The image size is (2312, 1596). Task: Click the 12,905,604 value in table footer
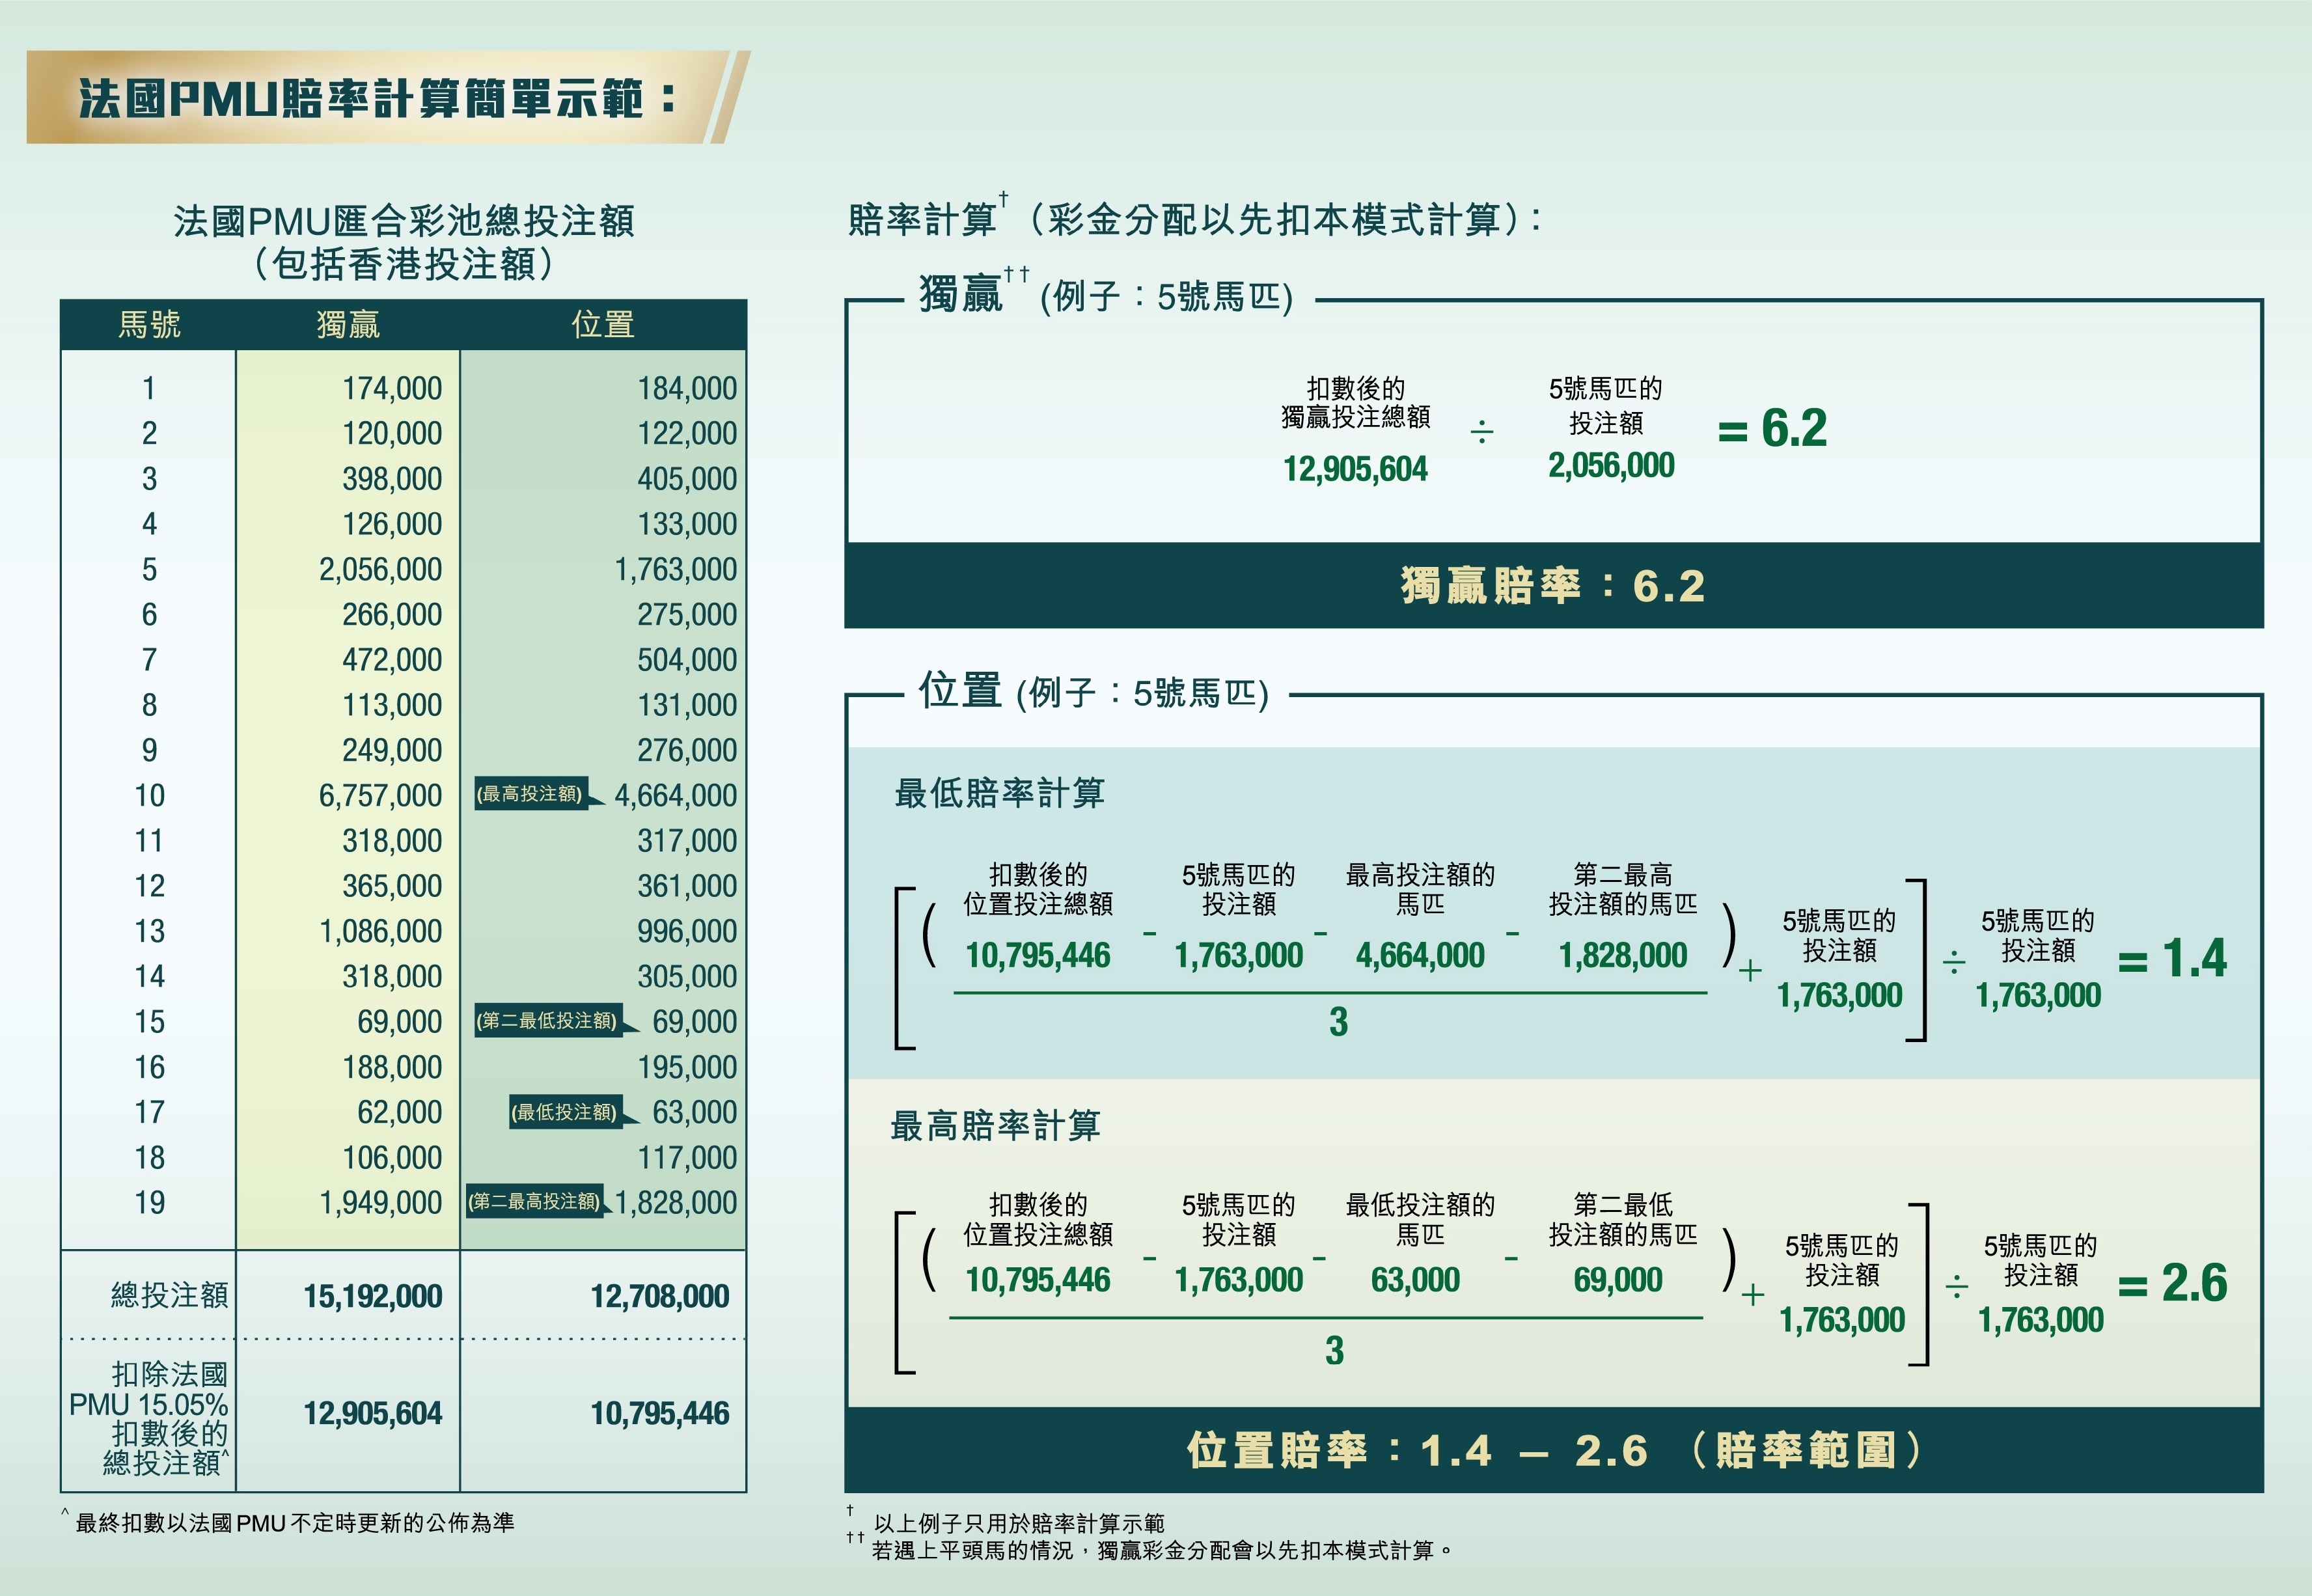click(372, 1413)
